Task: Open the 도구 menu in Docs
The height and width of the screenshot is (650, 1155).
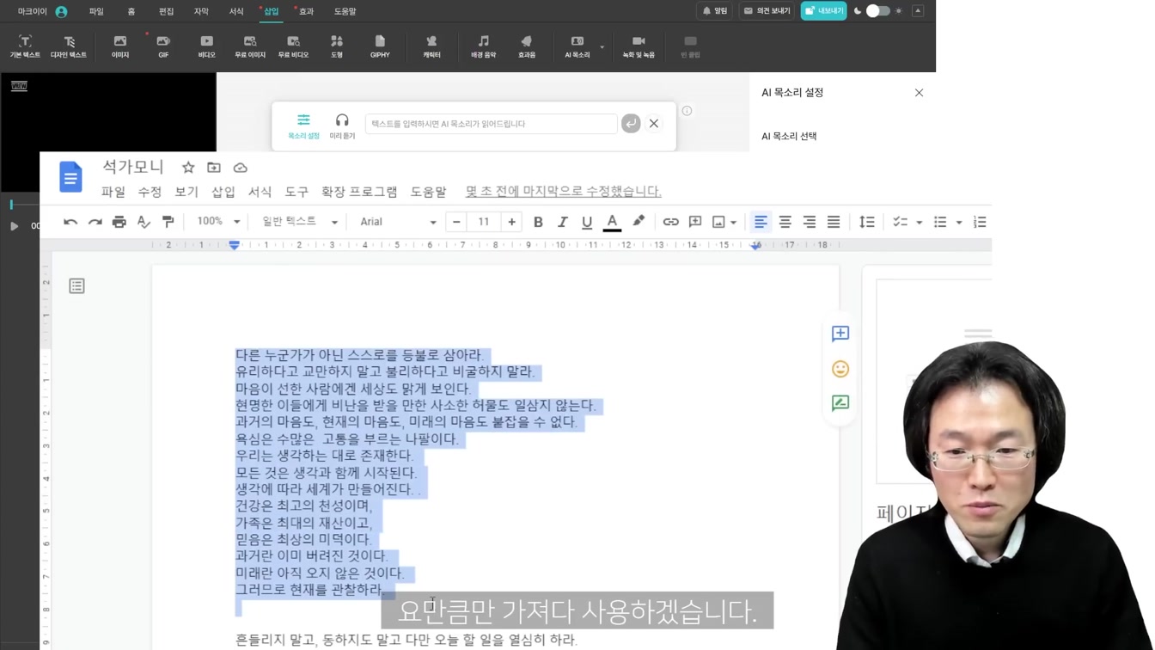Action: (x=296, y=192)
